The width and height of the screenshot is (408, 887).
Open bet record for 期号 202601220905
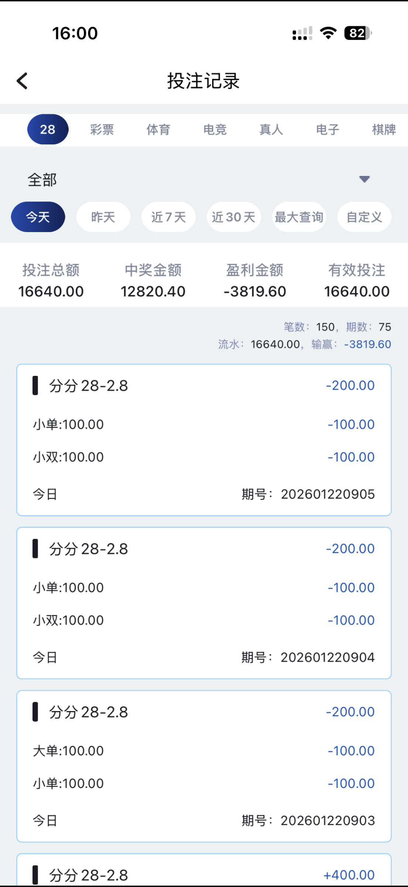click(204, 440)
